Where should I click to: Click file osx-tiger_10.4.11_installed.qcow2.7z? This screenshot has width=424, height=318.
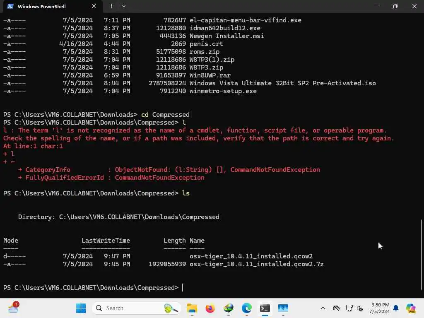click(x=256, y=264)
